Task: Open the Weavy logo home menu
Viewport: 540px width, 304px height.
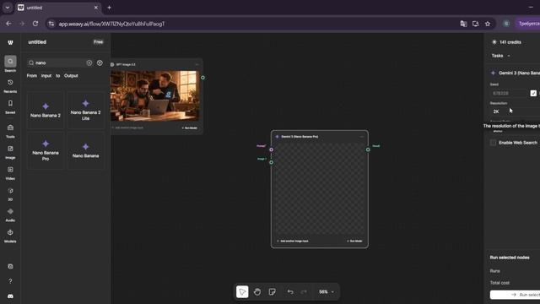Action: [10, 42]
